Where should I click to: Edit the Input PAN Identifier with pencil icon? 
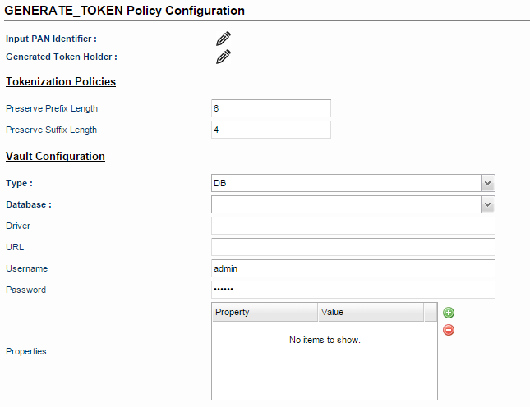224,39
